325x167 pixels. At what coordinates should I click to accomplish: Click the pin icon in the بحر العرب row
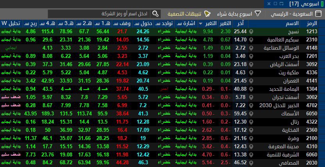251,56
